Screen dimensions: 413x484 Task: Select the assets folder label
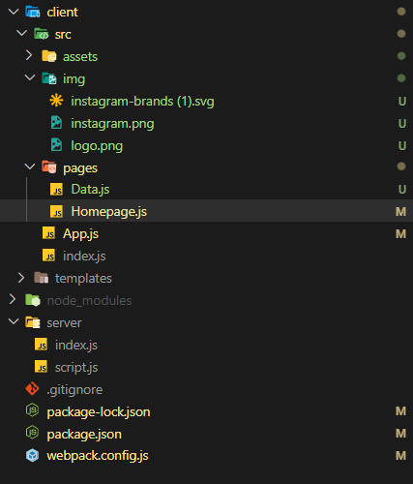click(x=80, y=57)
